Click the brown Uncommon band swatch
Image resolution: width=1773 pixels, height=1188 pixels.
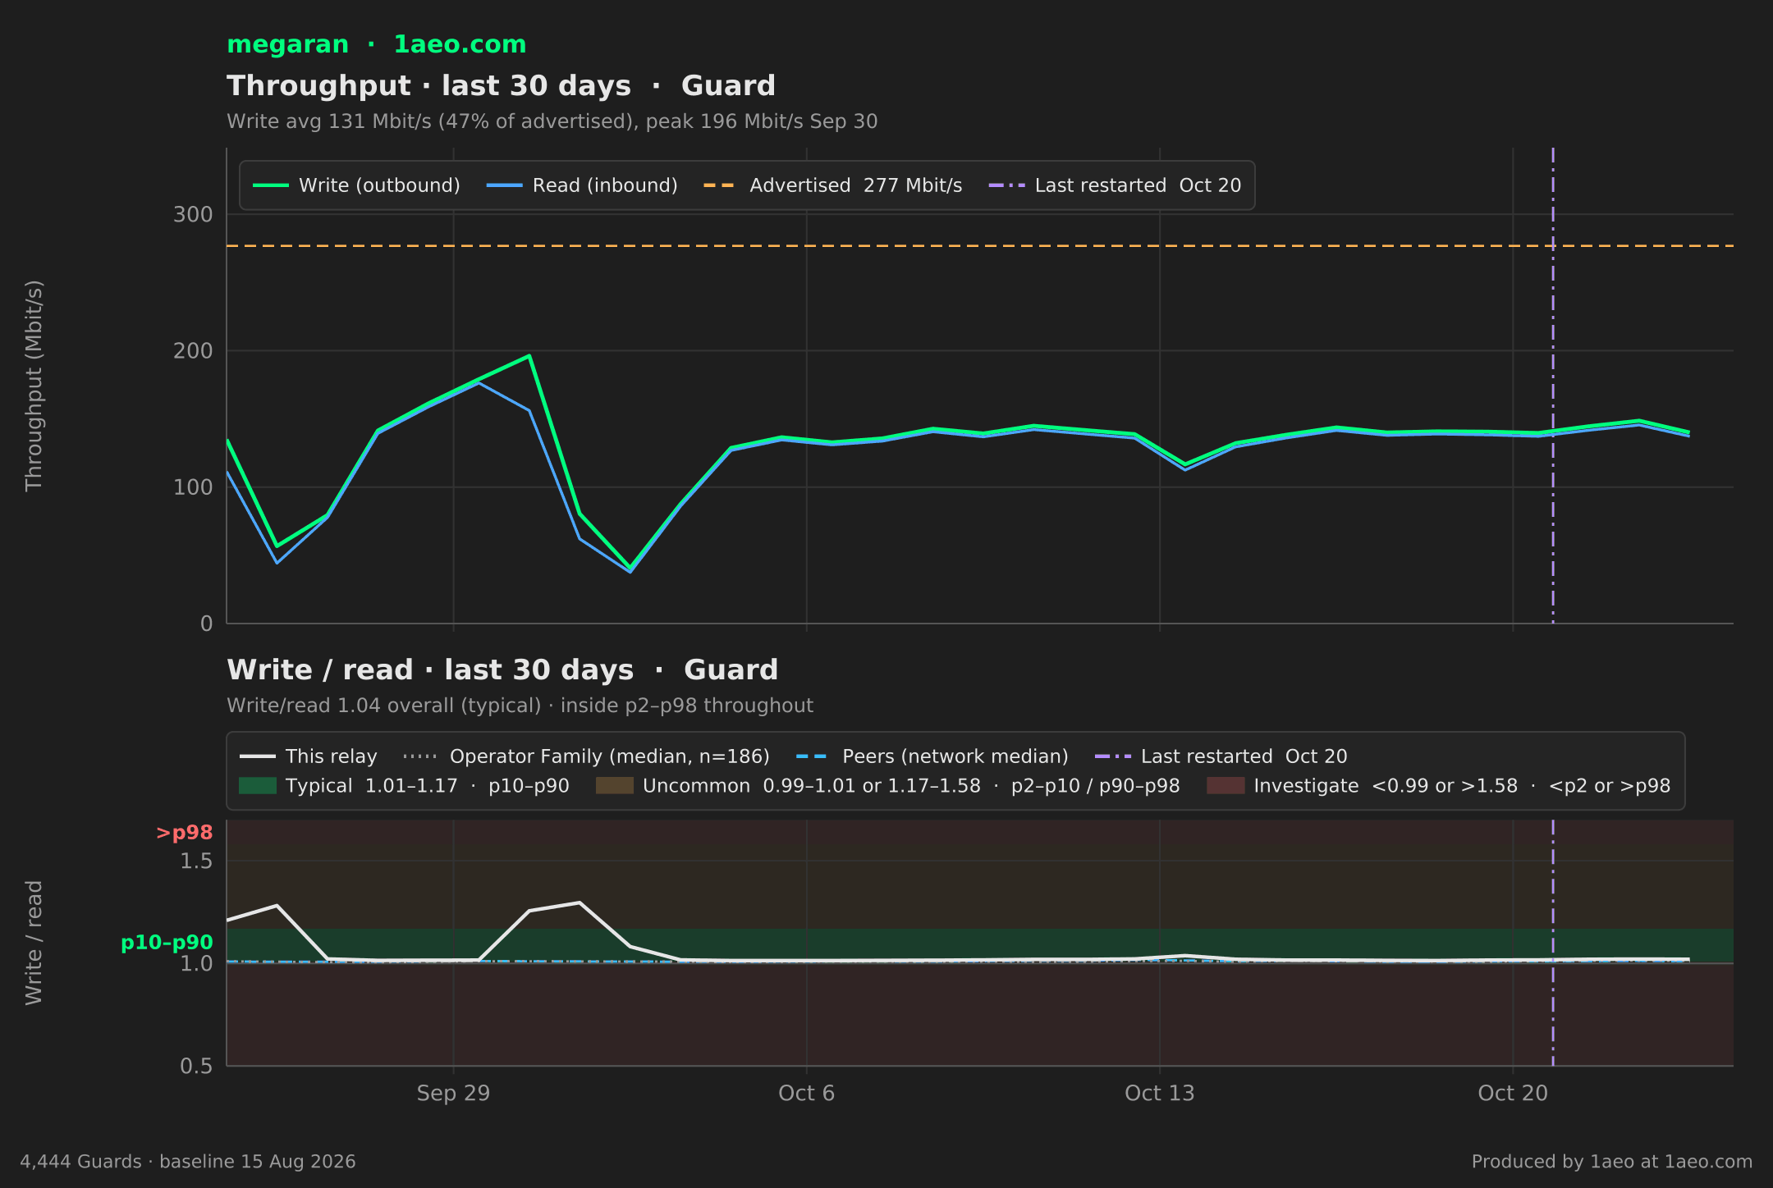pyautogui.click(x=615, y=786)
